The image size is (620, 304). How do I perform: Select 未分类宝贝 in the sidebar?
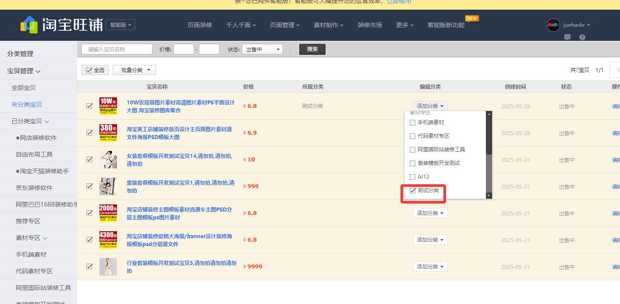pyautogui.click(x=27, y=104)
